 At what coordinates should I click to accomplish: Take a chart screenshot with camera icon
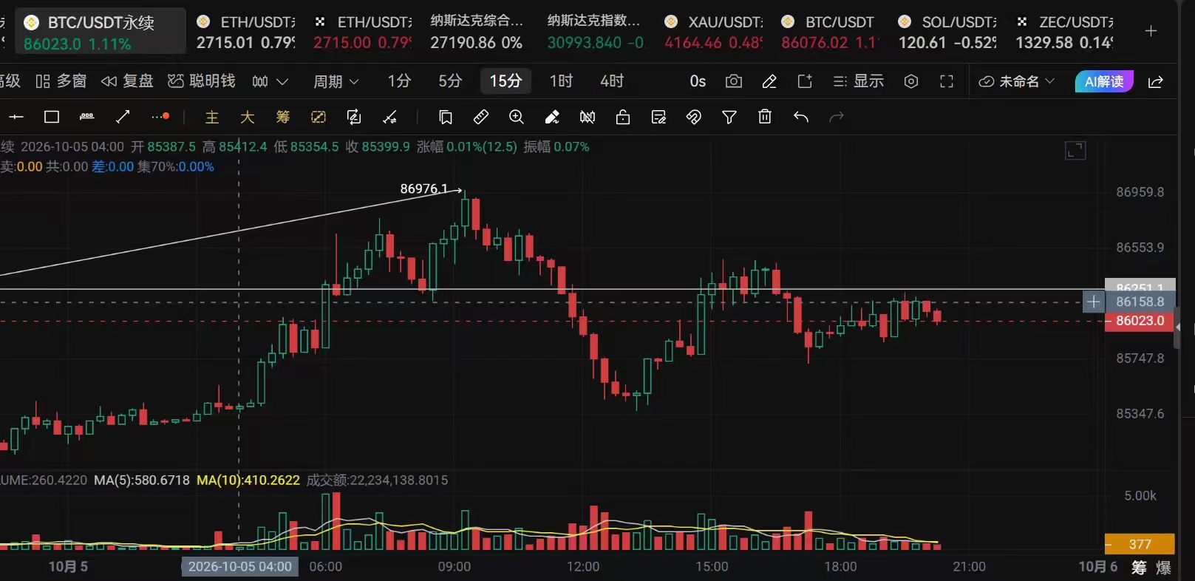[734, 81]
